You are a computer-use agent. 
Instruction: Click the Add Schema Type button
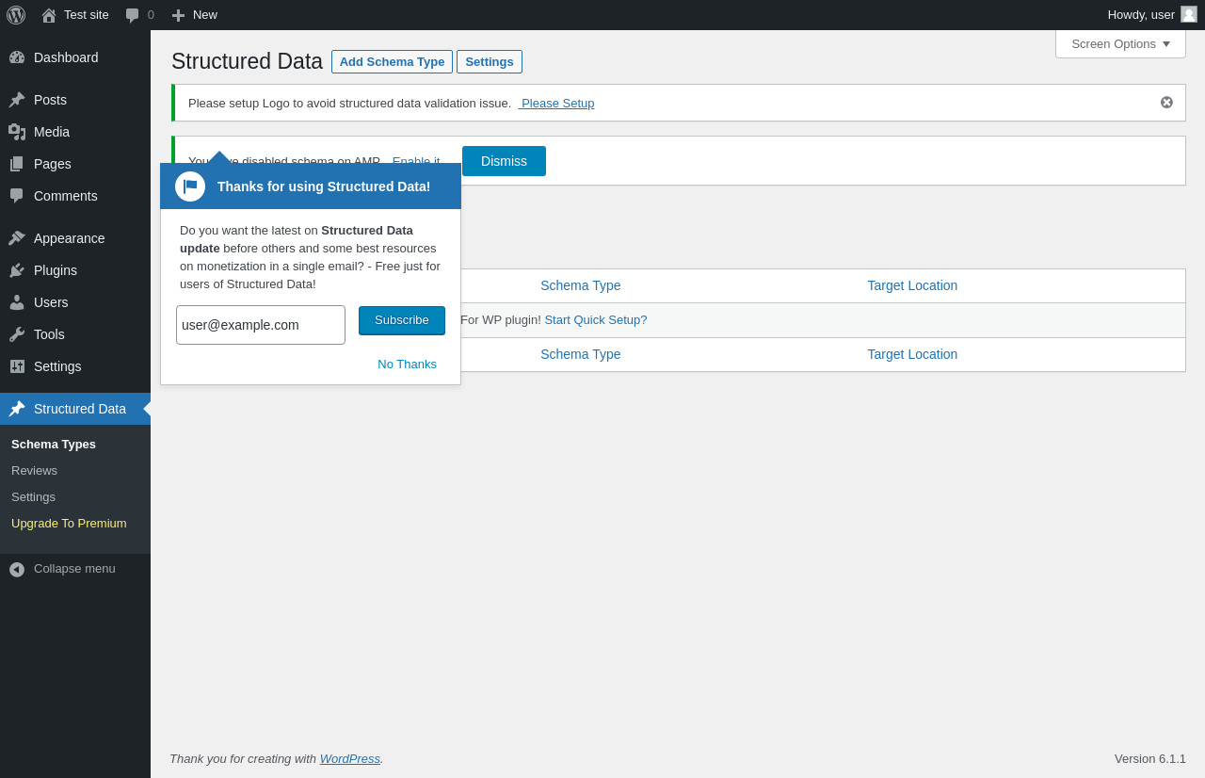tap(392, 62)
